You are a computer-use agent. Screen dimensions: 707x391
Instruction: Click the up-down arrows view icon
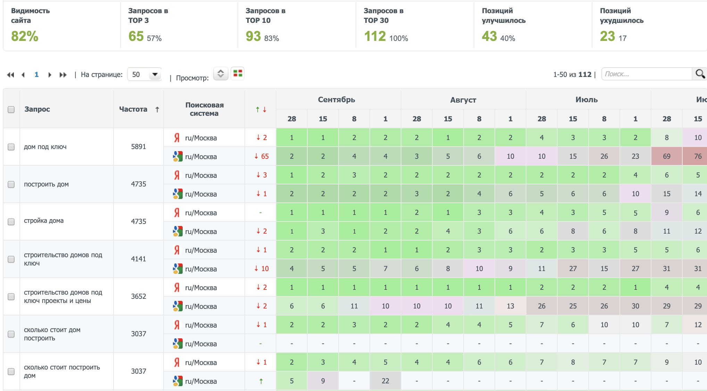click(221, 73)
